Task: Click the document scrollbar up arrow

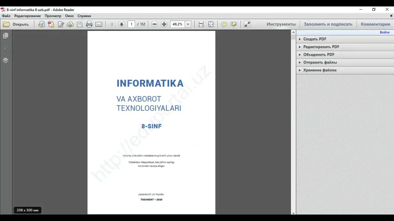Action: [x=293, y=32]
